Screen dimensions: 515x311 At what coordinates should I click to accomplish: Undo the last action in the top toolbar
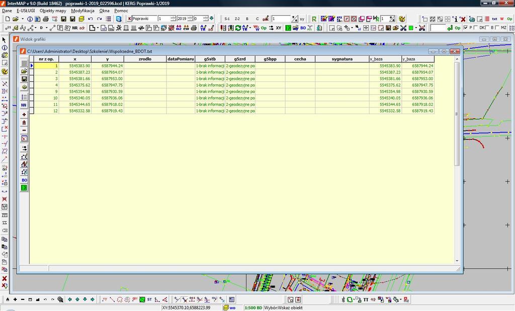91,19
